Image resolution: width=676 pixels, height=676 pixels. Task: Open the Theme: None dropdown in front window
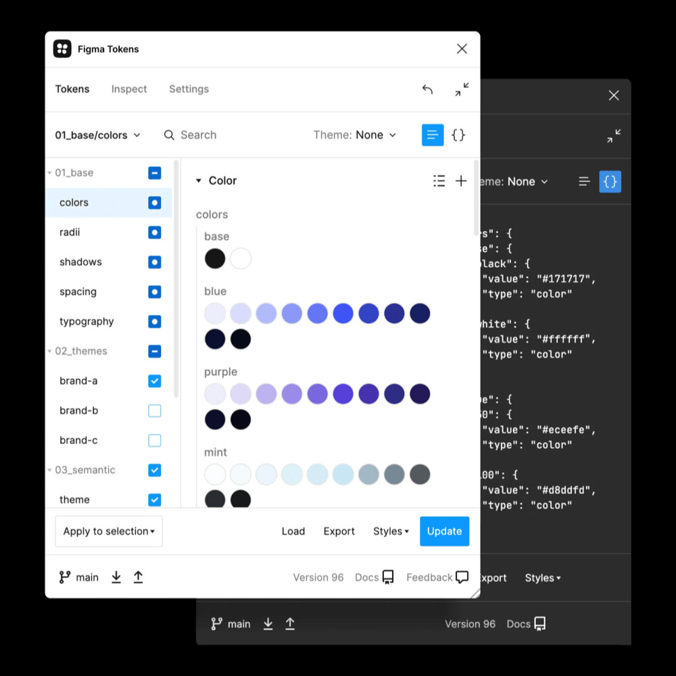click(x=354, y=135)
